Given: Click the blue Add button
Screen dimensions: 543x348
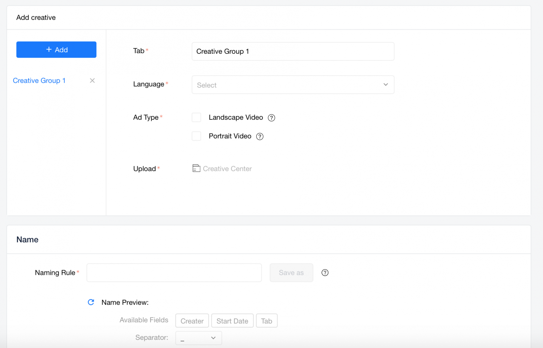Looking at the screenshot, I should [56, 50].
